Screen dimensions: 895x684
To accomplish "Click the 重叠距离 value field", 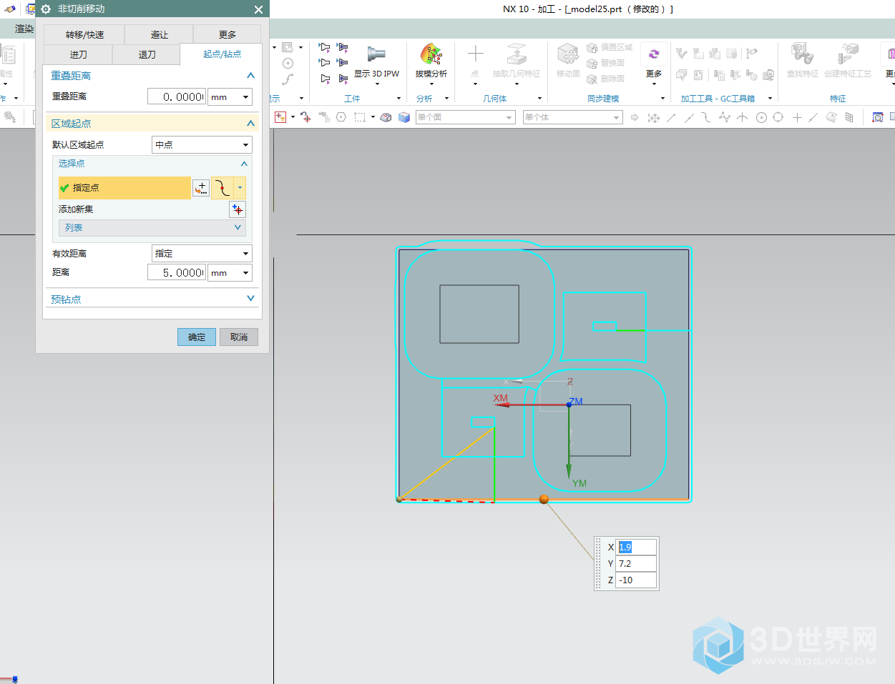I will [x=177, y=96].
